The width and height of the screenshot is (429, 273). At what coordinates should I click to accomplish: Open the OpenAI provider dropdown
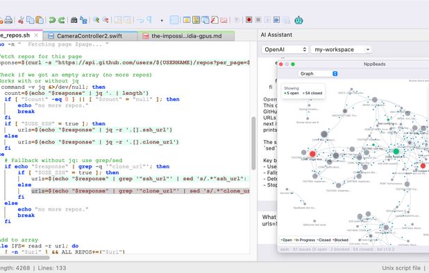click(x=285, y=49)
